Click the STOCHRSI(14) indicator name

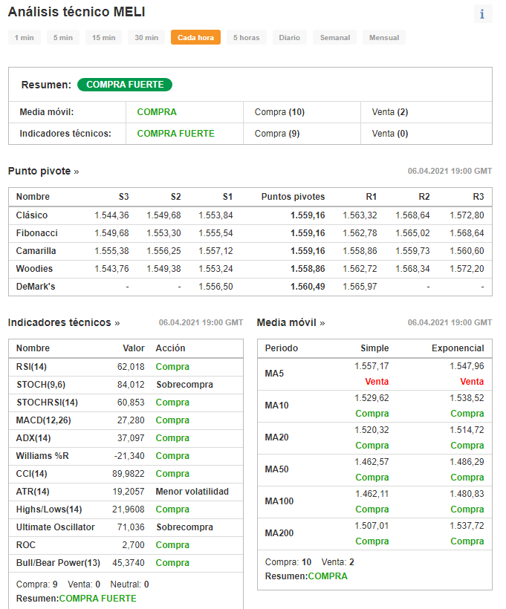pos(47,403)
